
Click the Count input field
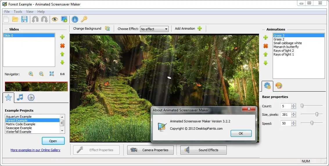(x=286, y=106)
